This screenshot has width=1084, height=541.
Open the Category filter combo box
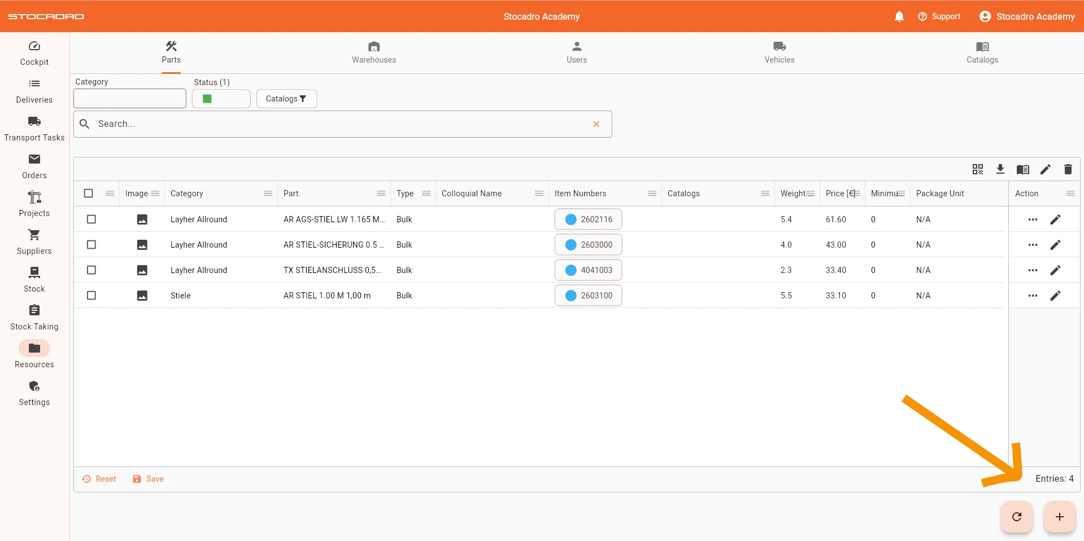[130, 99]
